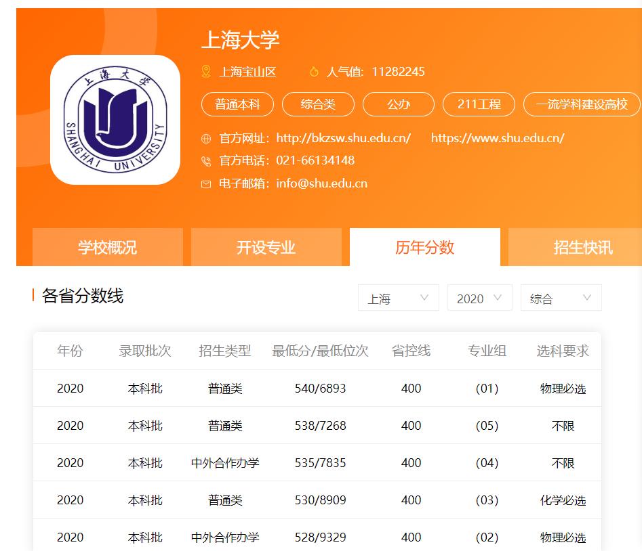Click the 公办 tag

(x=398, y=104)
